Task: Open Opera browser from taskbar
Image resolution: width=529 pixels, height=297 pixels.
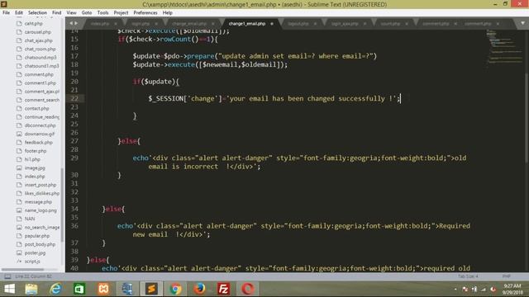Action: (248, 289)
